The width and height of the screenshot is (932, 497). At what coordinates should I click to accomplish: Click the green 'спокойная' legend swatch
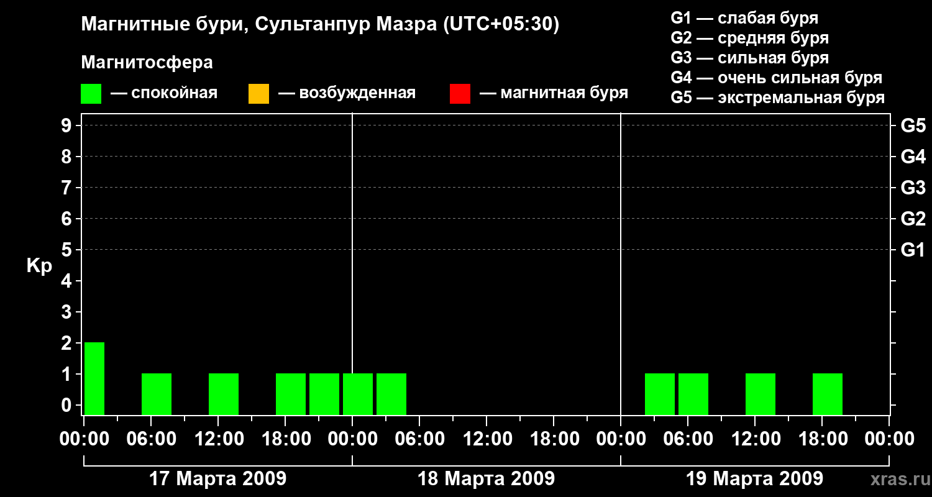[x=91, y=94]
